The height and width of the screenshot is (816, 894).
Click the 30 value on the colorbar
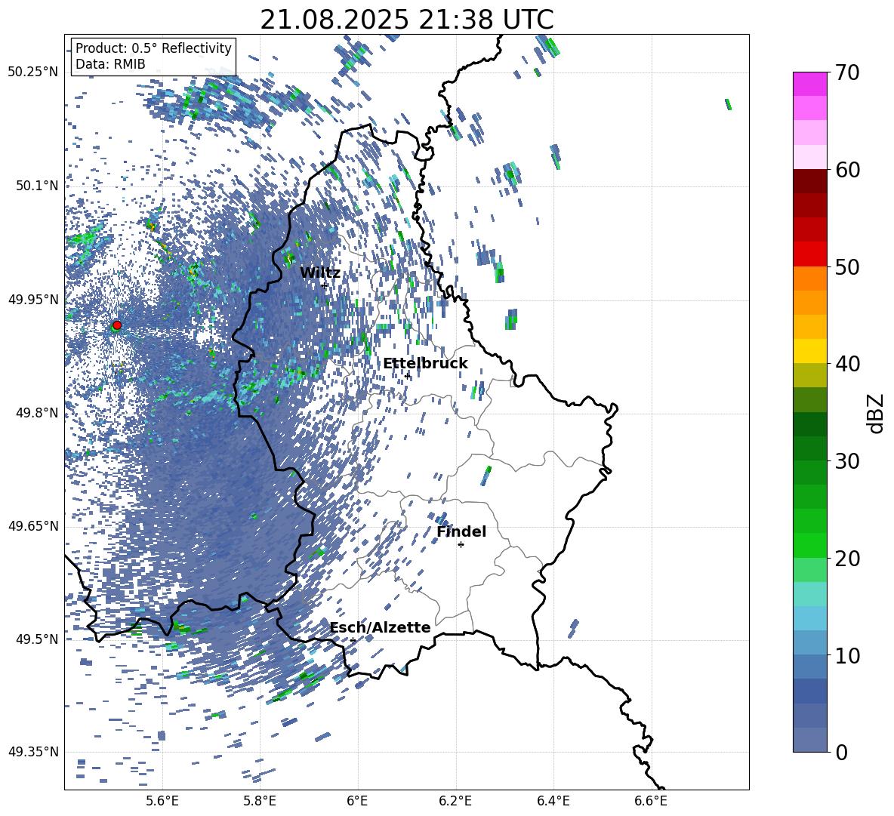[x=847, y=461]
